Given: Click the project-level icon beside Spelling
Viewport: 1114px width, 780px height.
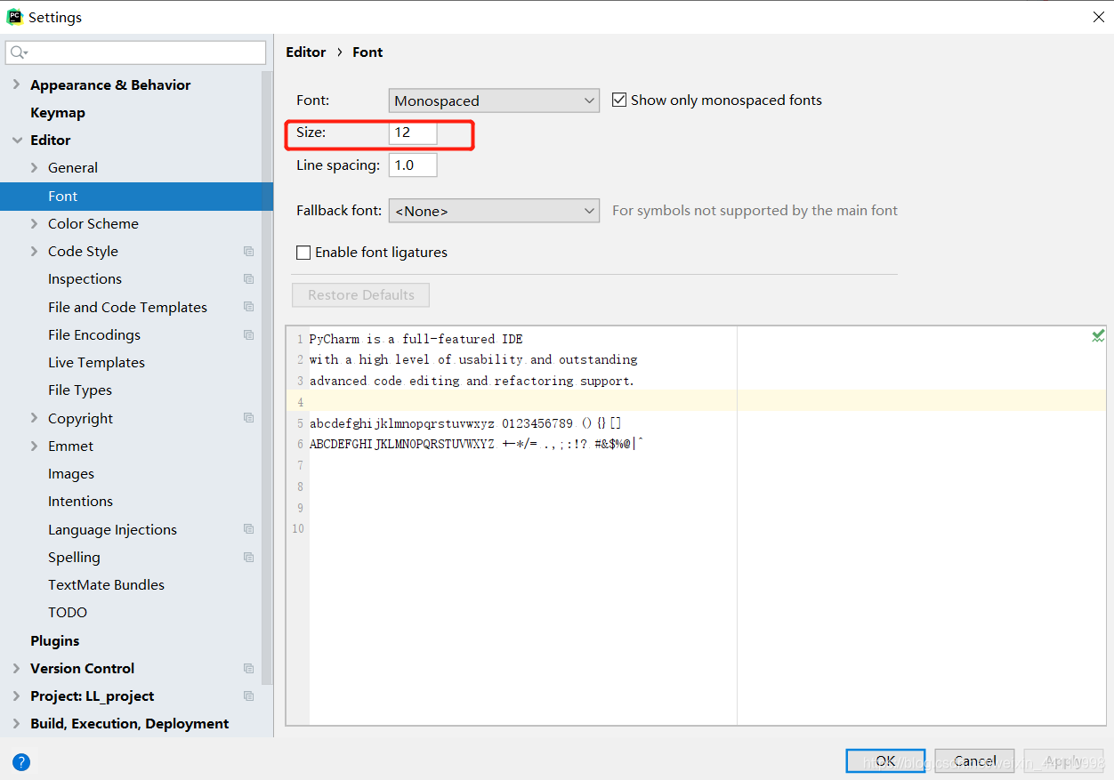Looking at the screenshot, I should (x=248, y=558).
